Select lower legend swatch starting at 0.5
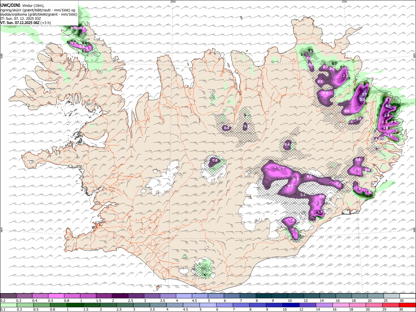This screenshot has height=312, width=416. [x=42, y=305]
